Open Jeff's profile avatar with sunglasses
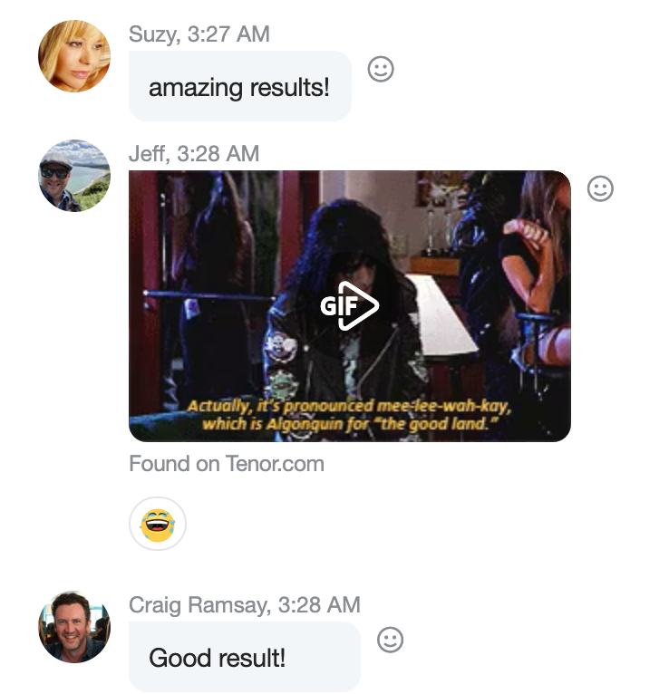 point(74,176)
